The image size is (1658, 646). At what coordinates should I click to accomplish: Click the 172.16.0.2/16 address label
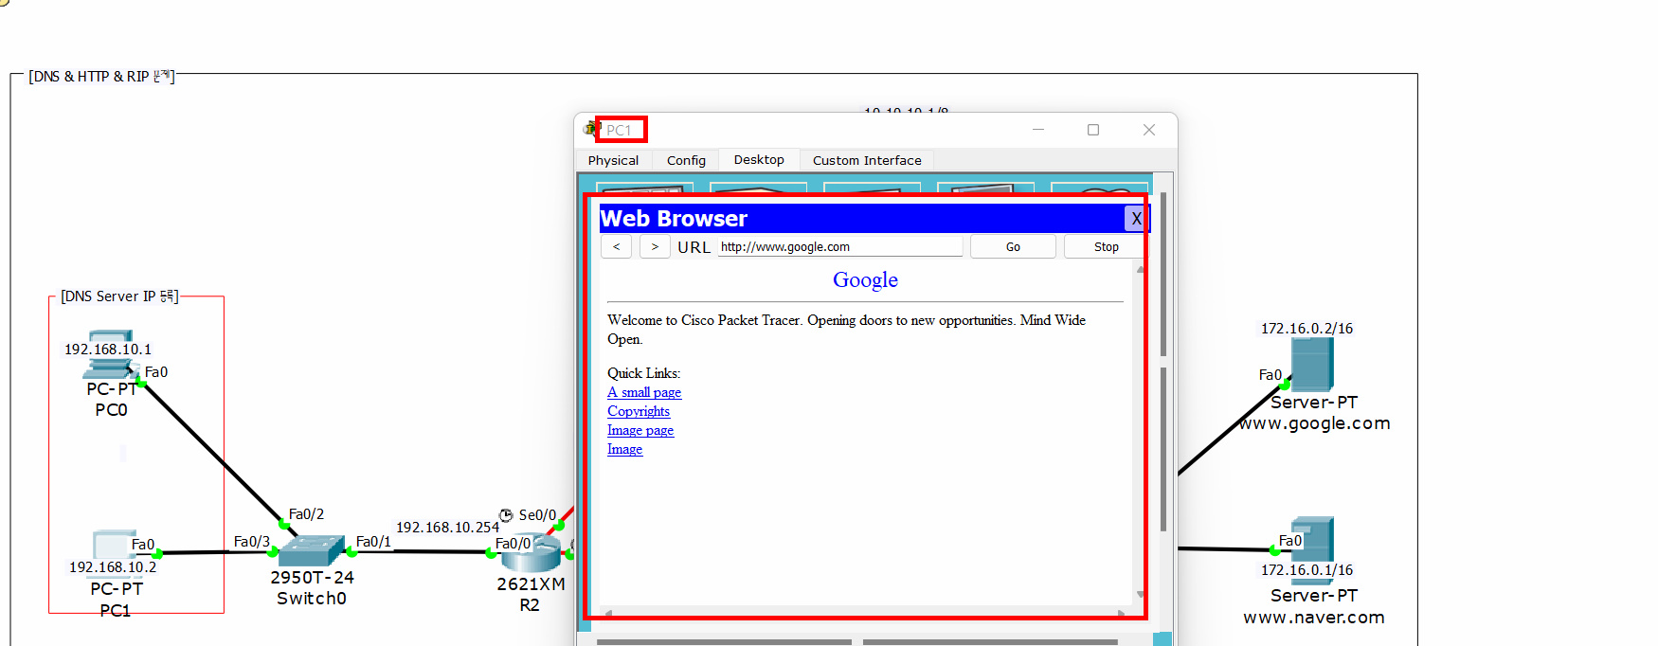(1307, 329)
